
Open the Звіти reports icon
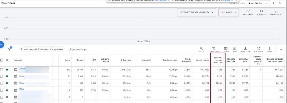tap(235, 48)
